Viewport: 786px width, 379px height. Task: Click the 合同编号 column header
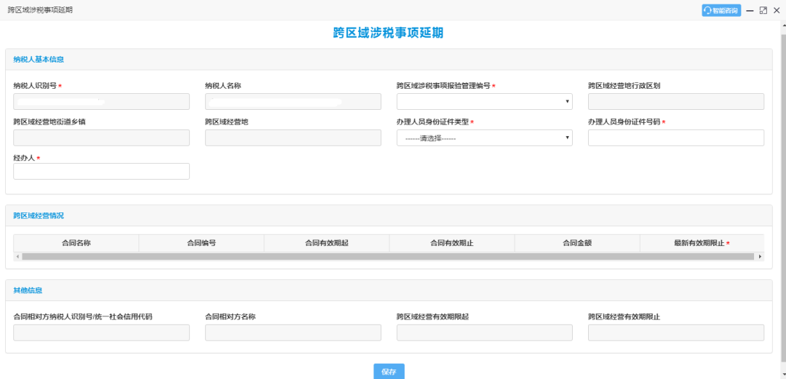coord(202,243)
